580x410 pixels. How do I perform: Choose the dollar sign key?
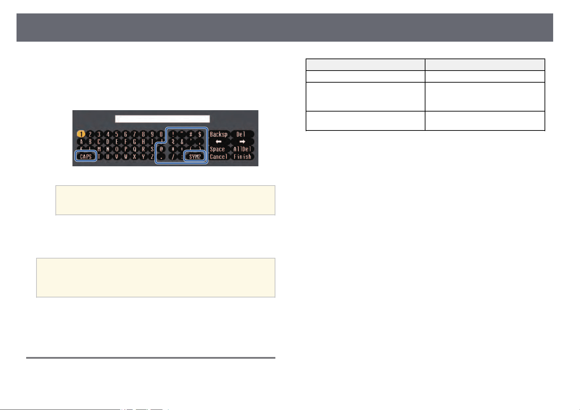[x=200, y=134]
